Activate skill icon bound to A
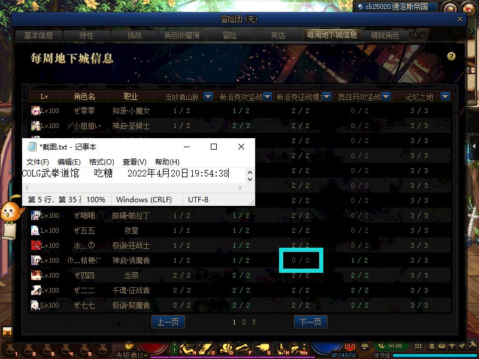The height and width of the screenshot is (359, 479). tap(188, 349)
